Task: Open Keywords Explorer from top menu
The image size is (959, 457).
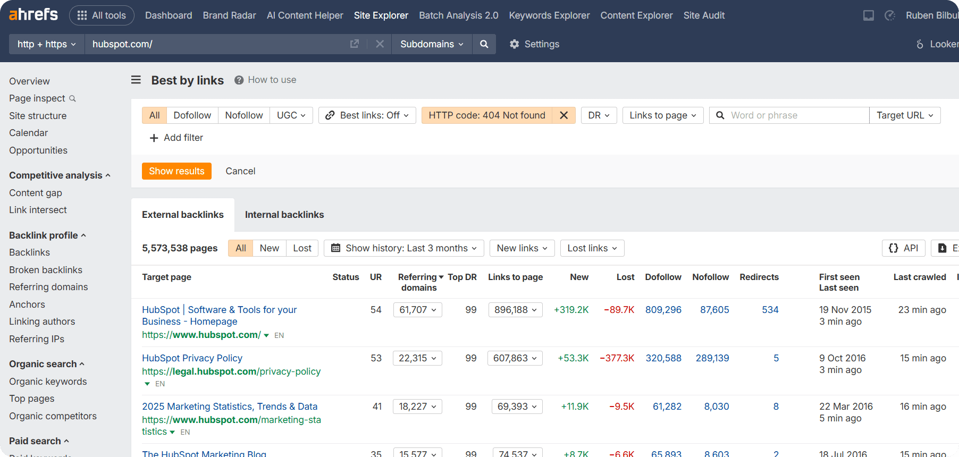Action: [x=549, y=15]
